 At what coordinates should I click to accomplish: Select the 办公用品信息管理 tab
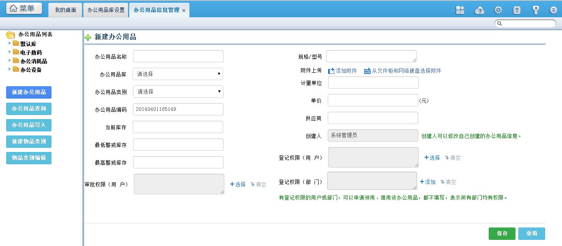(x=156, y=10)
